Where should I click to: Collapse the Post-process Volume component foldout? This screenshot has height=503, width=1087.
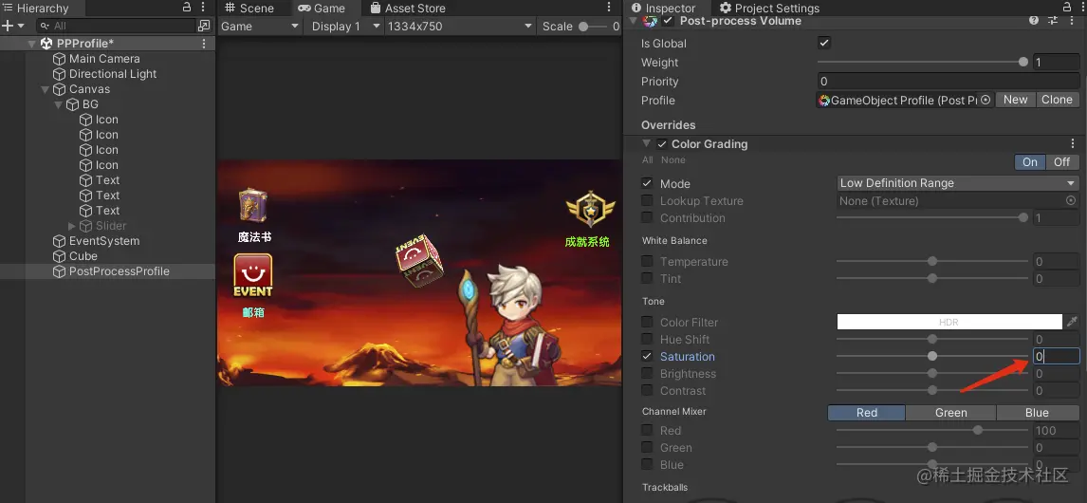(633, 21)
